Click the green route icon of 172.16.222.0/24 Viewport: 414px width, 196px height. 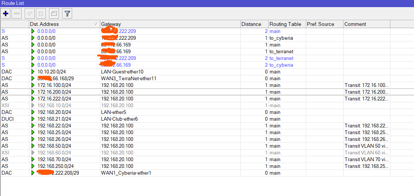(33, 99)
